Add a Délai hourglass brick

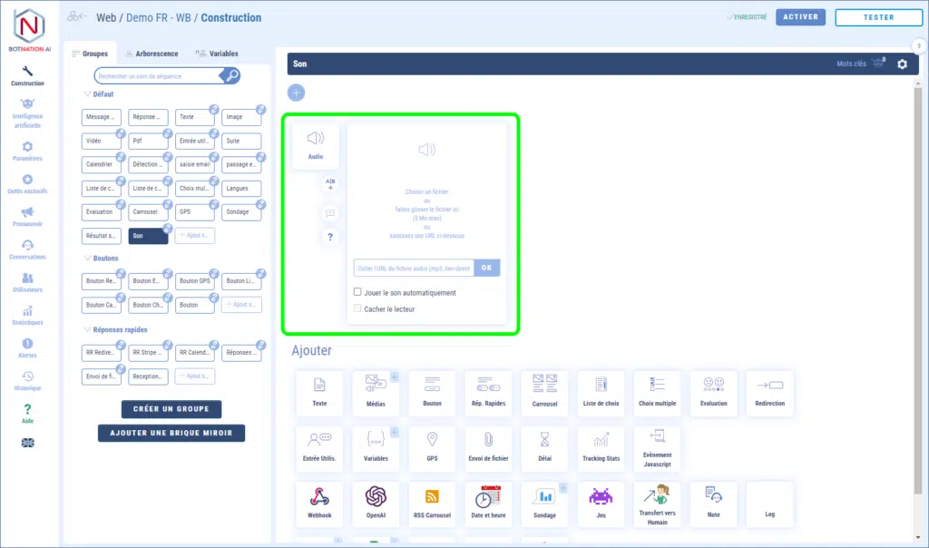tap(544, 447)
